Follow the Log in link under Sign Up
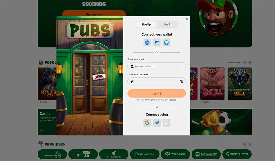275x161 pixels. (173, 100)
